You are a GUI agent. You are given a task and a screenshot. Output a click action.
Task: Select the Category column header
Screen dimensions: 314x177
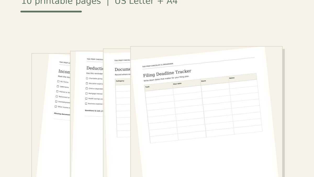(x=123, y=81)
